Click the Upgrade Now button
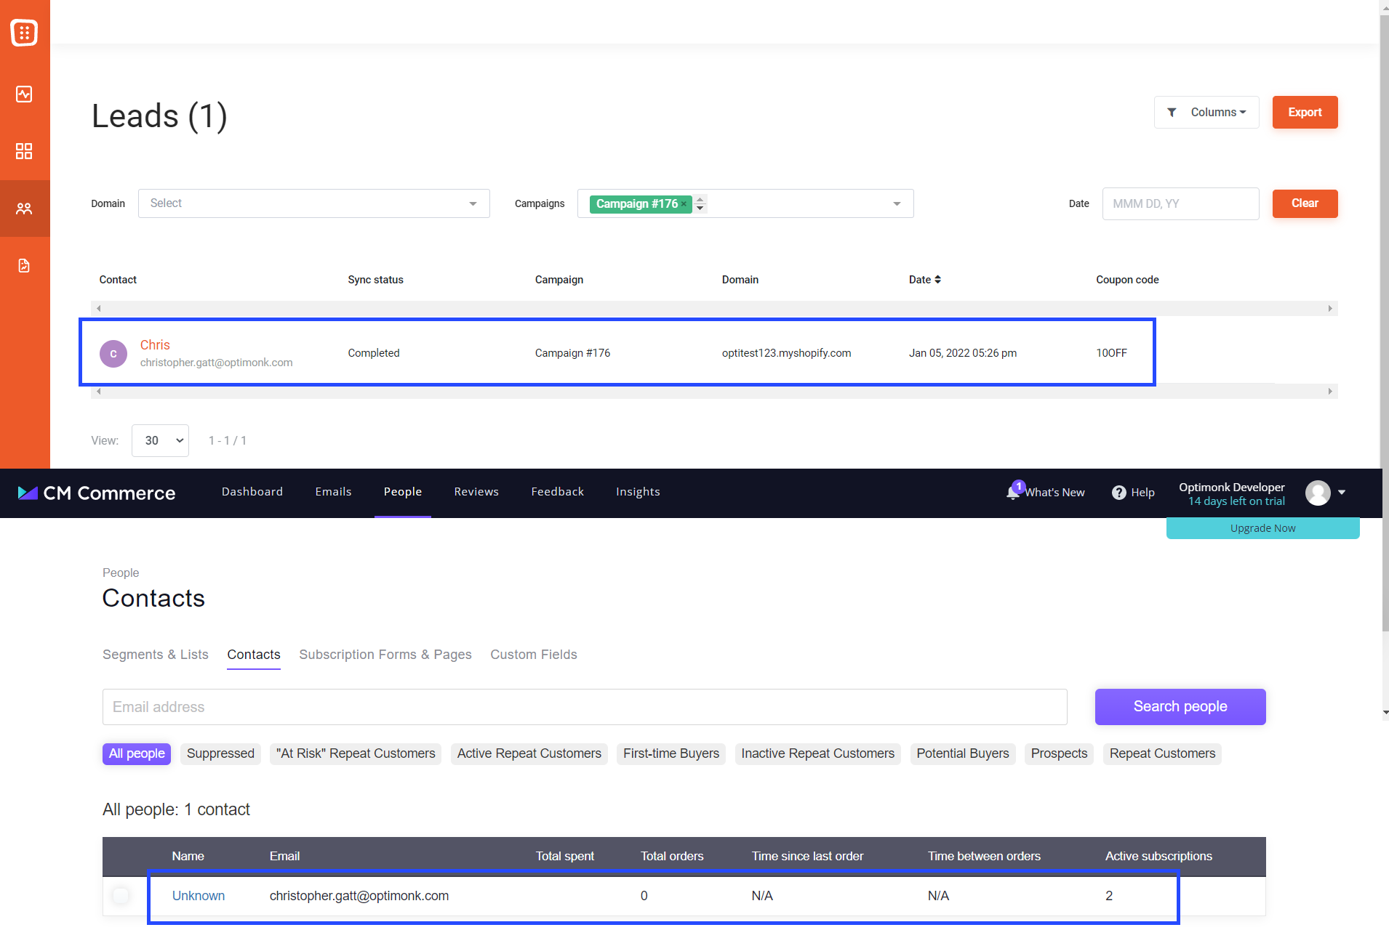 1262,528
